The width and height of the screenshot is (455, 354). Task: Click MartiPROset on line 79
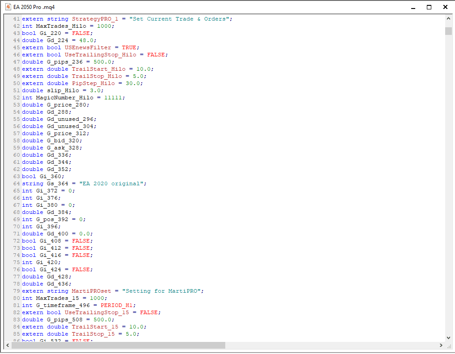92,291
